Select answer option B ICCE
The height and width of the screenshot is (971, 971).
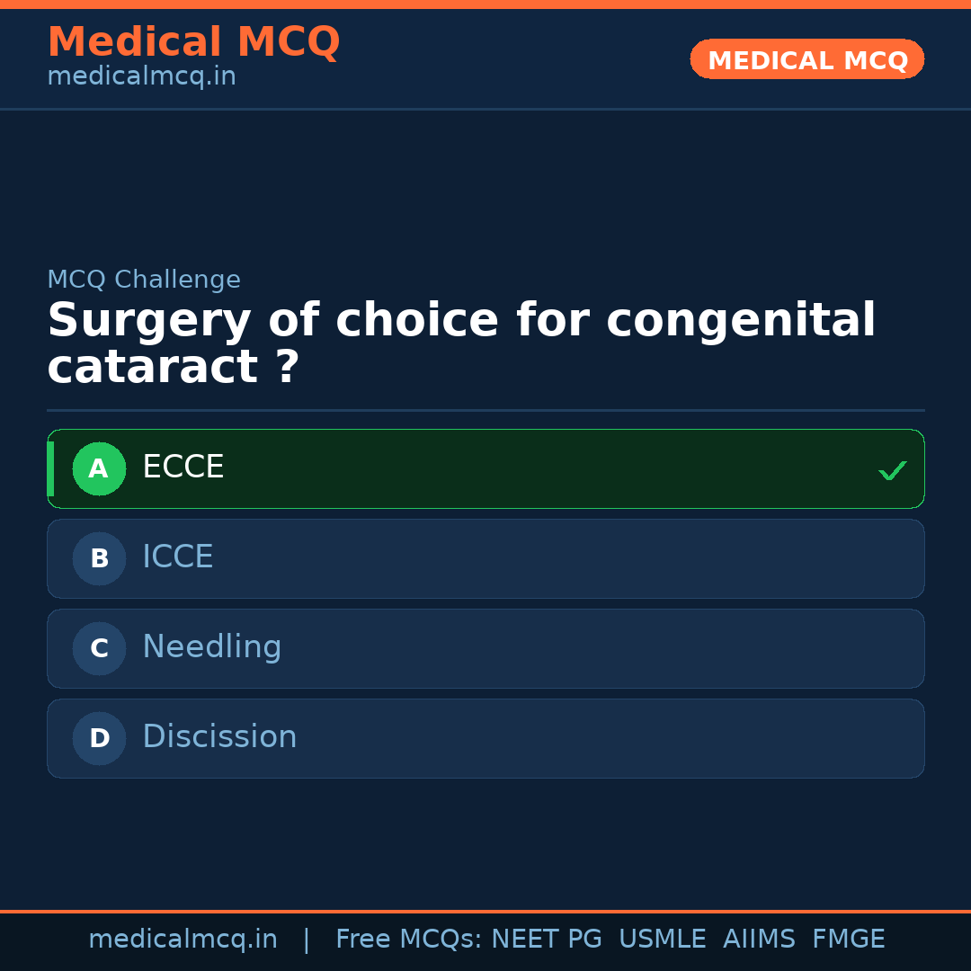click(485, 558)
